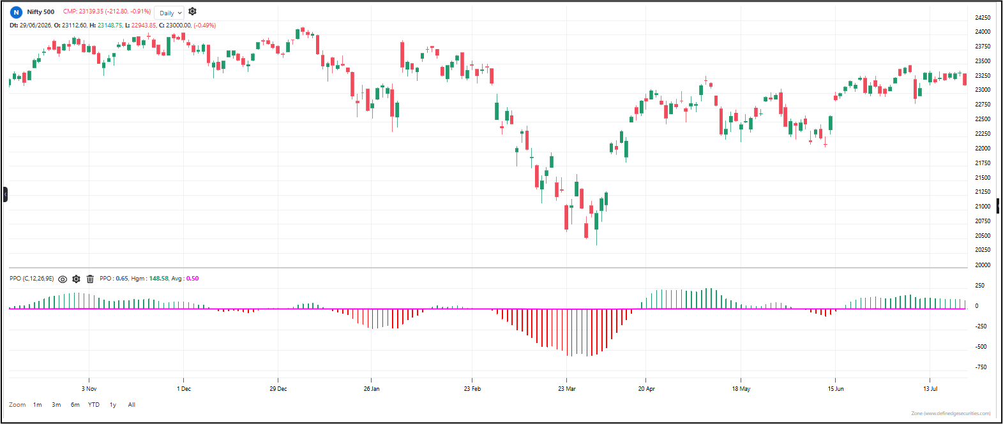Click the PPO value 0.65 readout
Screen dimensions: 1003x424
[x=114, y=279]
